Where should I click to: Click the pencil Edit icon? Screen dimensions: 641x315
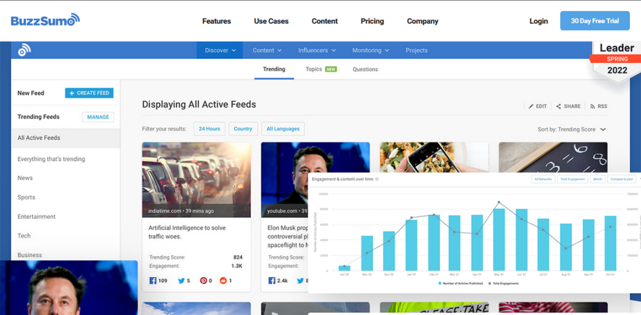tap(531, 106)
